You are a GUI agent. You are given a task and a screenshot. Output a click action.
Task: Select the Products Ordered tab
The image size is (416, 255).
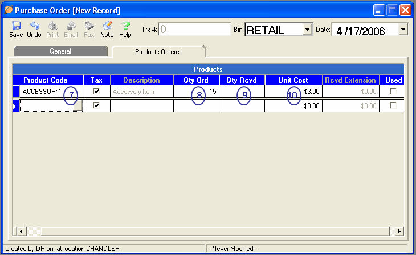[x=158, y=52]
